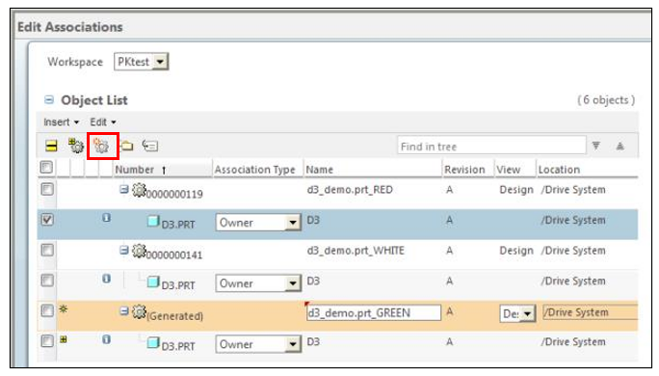Click CAD document icon of D3.PRT under 0000000119
Image resolution: width=659 pixels, height=376 pixels.
[153, 221]
